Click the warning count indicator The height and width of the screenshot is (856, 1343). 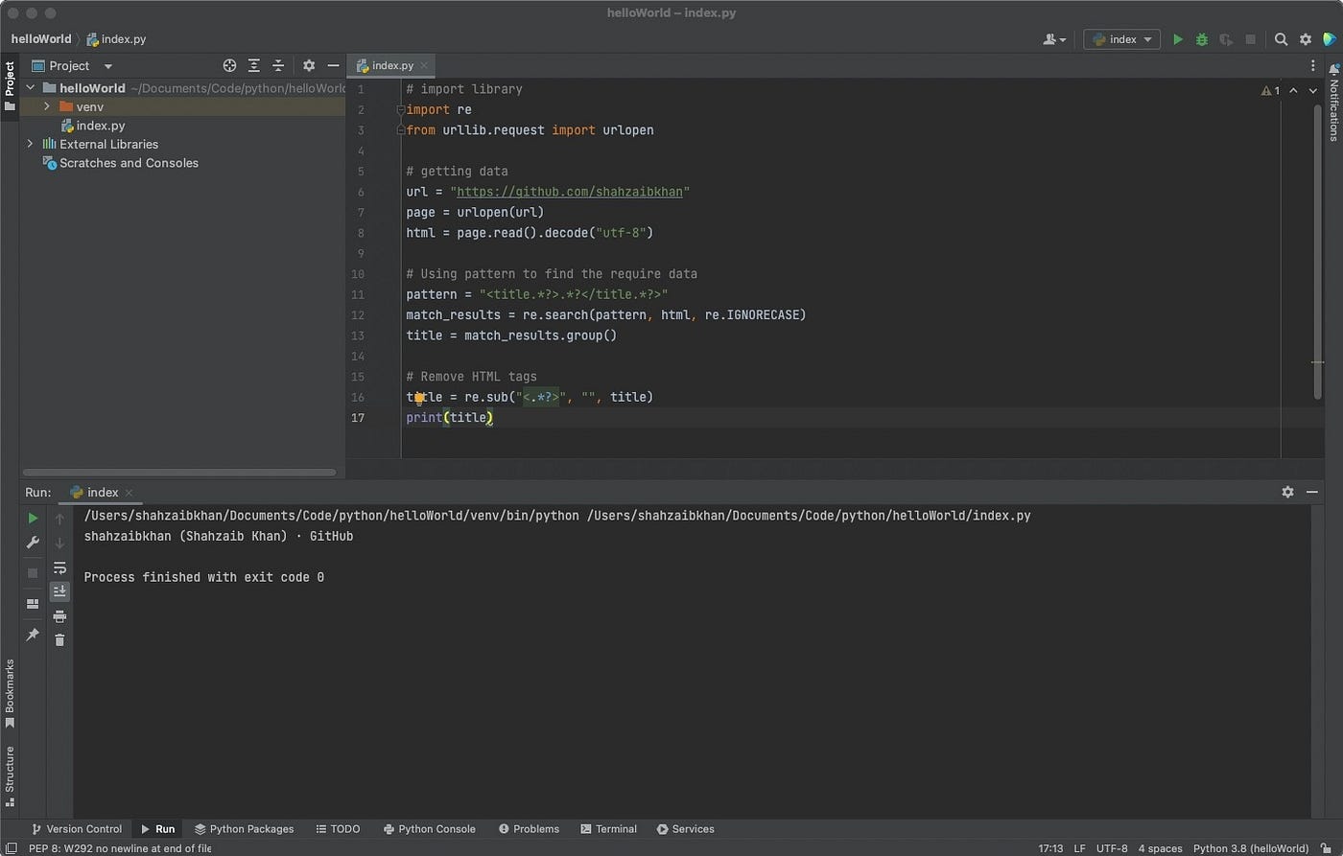1270,90
